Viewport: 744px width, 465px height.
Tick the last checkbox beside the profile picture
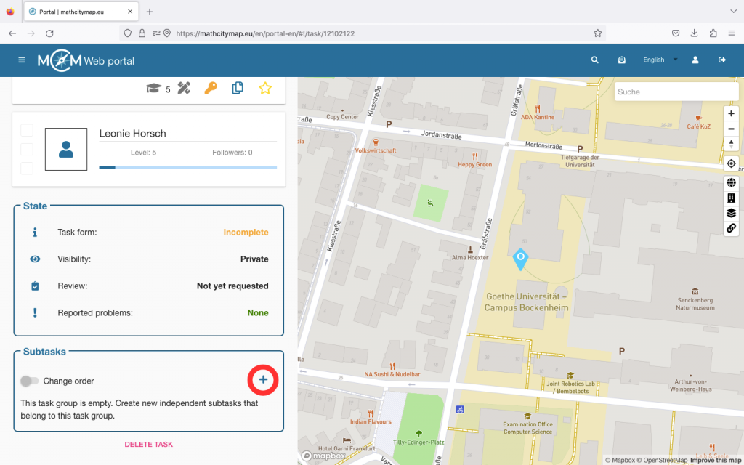(27, 169)
